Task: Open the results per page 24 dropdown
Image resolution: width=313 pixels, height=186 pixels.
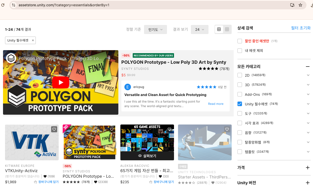Action: point(200,29)
